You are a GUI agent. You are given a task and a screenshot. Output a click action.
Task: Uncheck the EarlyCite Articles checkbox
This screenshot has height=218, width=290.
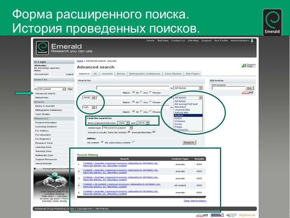pos(129,132)
